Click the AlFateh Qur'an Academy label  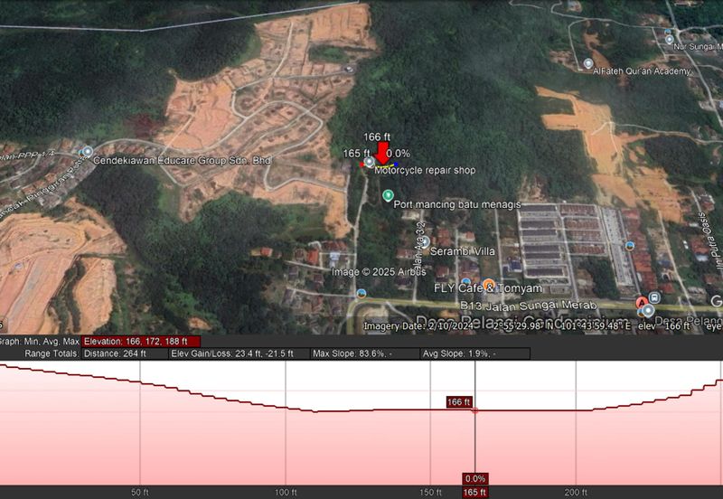[642, 71]
